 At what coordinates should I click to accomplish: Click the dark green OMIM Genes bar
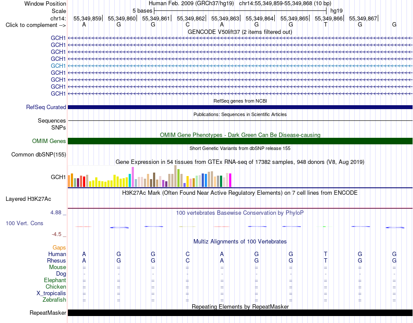tap(240, 141)
